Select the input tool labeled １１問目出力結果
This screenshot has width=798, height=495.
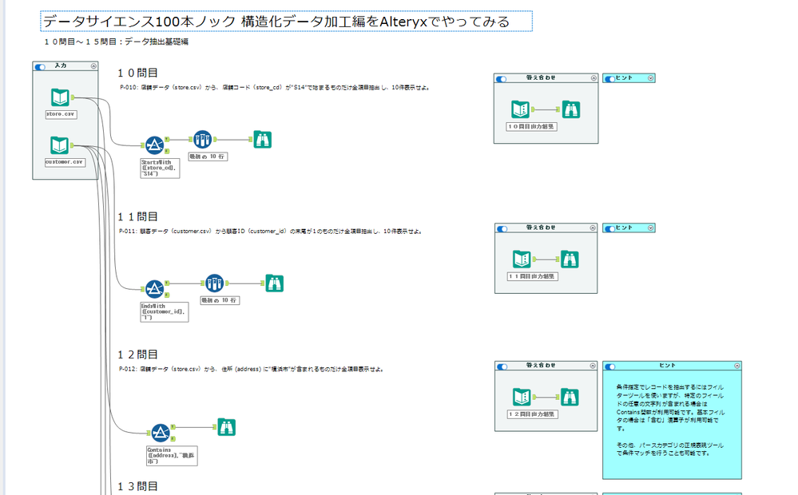(x=522, y=259)
